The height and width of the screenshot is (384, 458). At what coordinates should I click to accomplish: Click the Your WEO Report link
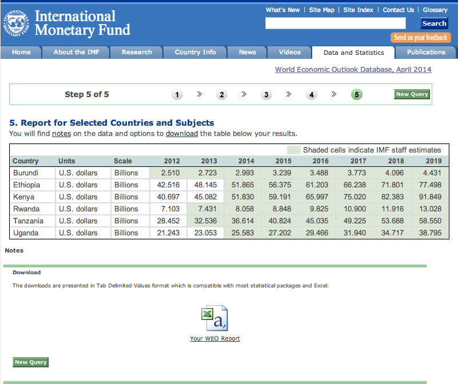[214, 338]
